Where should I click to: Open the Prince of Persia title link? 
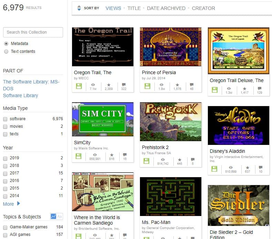(x=159, y=72)
